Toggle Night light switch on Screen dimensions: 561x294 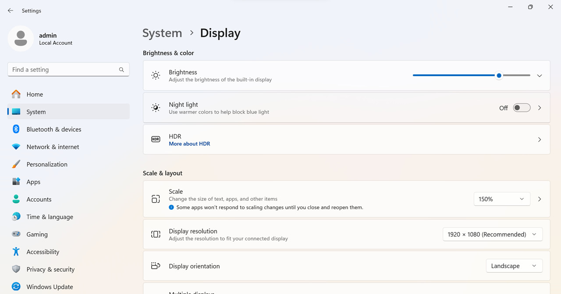522,108
